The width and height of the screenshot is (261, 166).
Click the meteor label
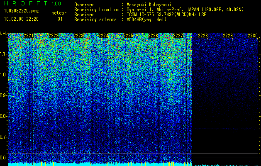click(59, 13)
